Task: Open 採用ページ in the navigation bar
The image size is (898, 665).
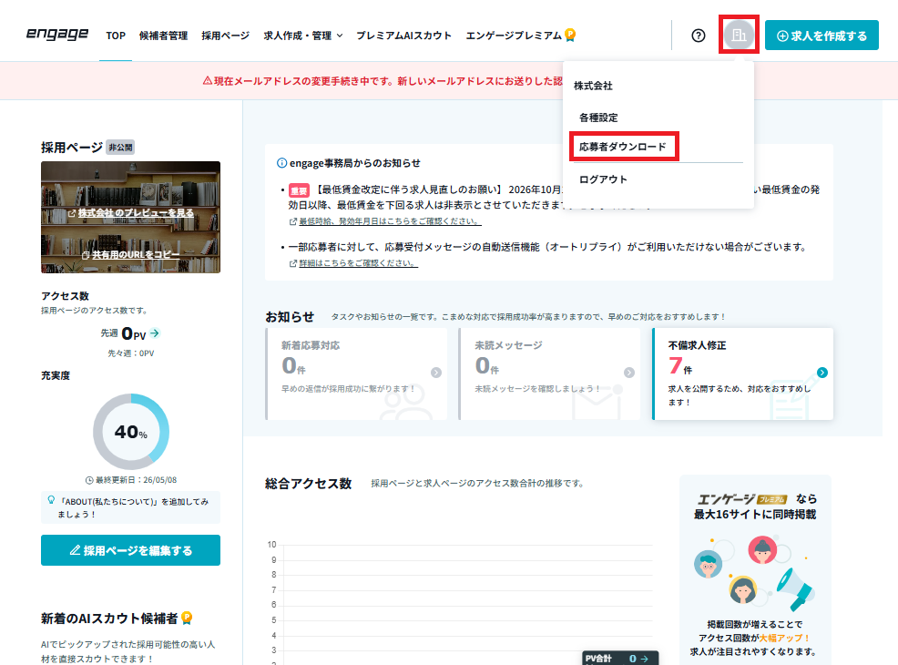Action: (226, 36)
